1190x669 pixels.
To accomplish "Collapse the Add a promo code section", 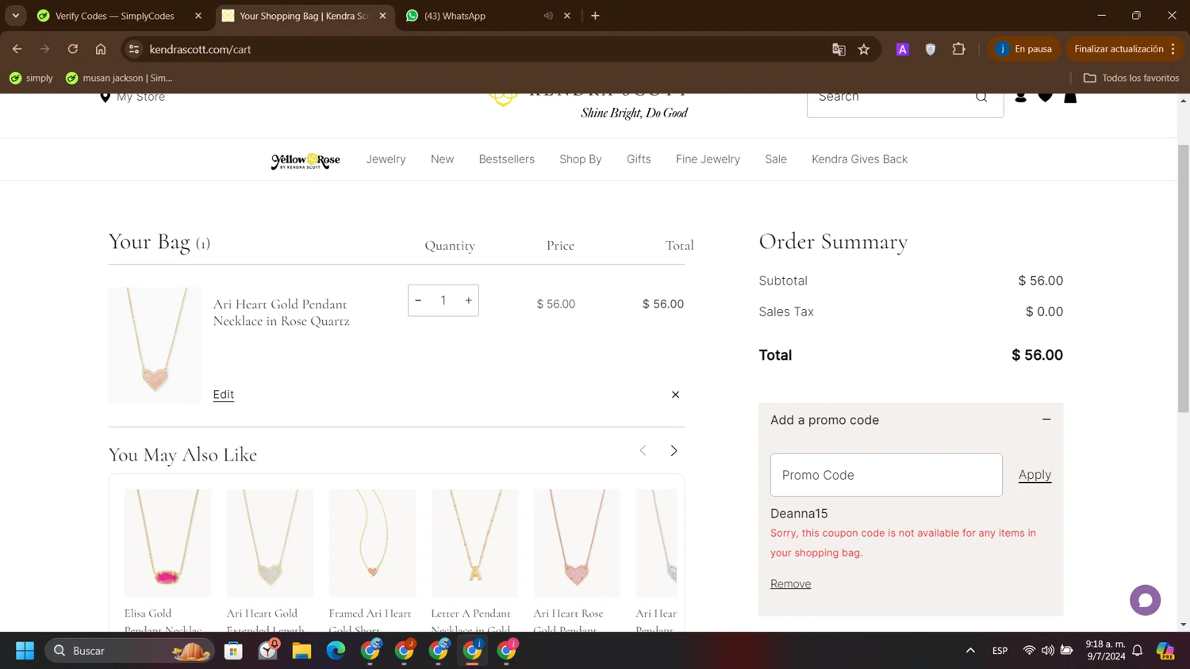I will tap(1046, 419).
